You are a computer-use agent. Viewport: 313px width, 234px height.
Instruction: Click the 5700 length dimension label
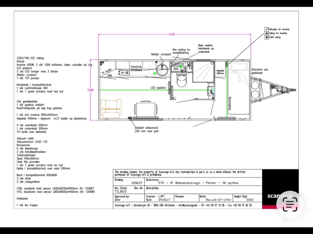pos(171,34)
